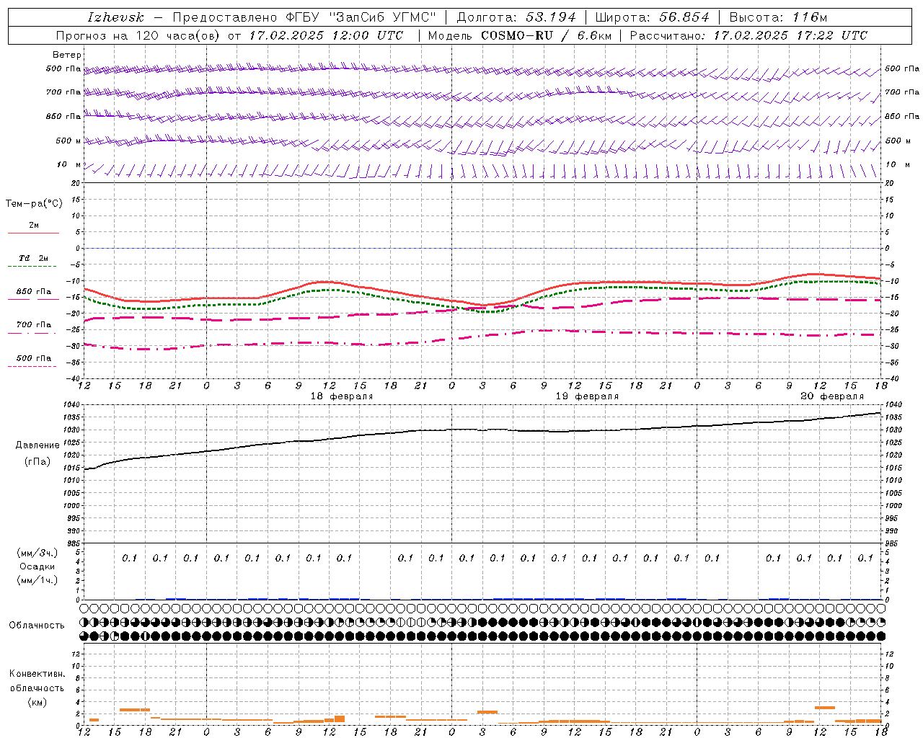The width and height of the screenshot is (923, 738).
Task: Click "10 м" wind level label on right
Action: (898, 165)
